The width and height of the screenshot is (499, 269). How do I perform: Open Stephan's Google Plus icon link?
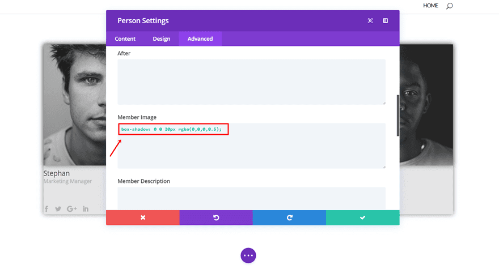(72, 209)
